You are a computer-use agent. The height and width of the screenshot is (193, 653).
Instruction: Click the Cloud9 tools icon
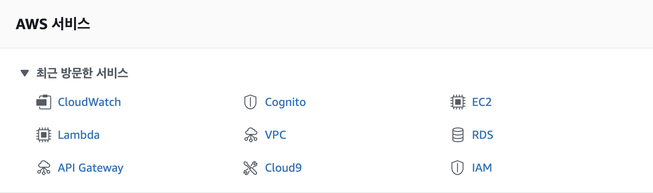(x=250, y=168)
